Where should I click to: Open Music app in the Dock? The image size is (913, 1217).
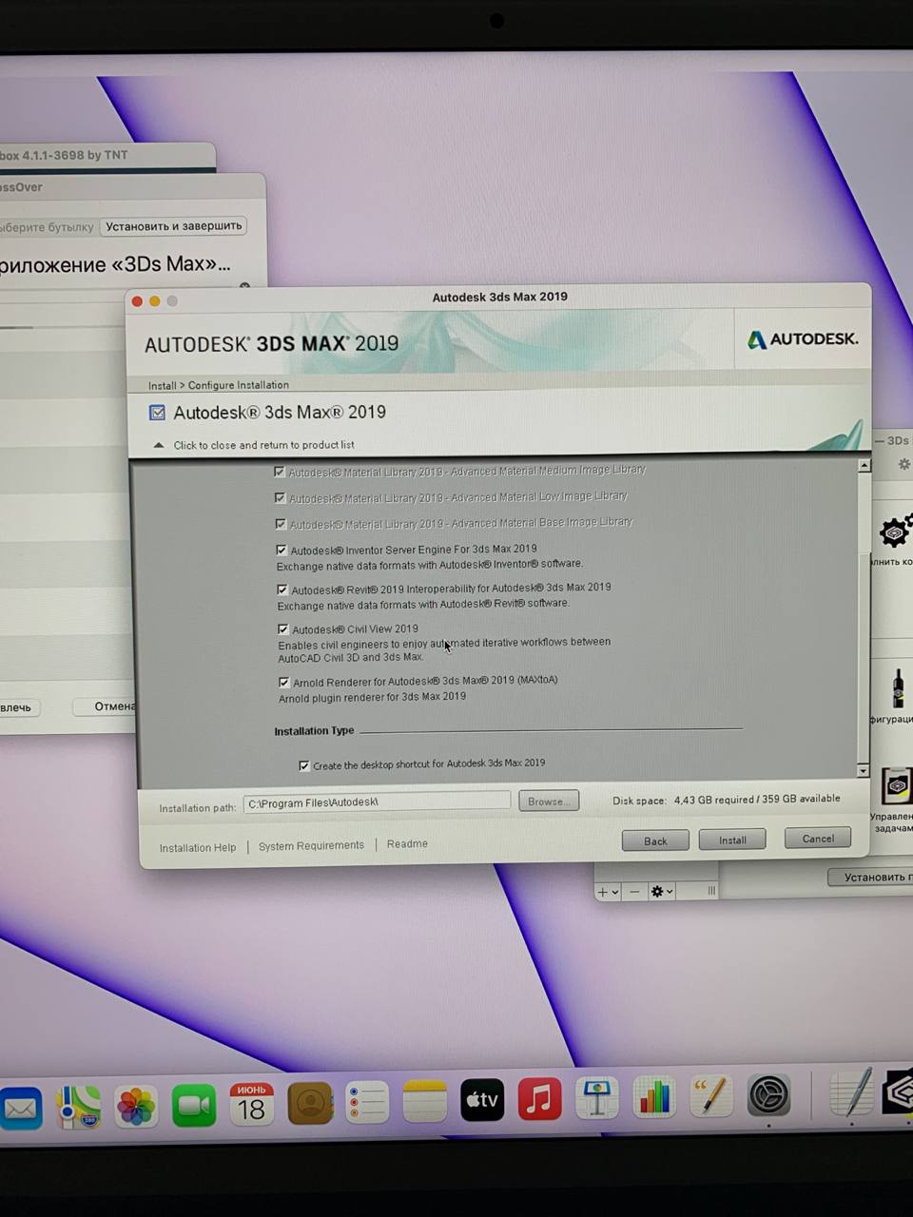click(539, 1099)
